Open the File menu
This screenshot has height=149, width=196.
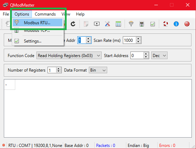pyautogui.click(x=6, y=14)
